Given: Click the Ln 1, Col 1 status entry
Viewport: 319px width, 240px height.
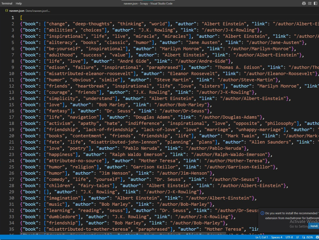Looking at the screenshot, I should tap(262, 237).
